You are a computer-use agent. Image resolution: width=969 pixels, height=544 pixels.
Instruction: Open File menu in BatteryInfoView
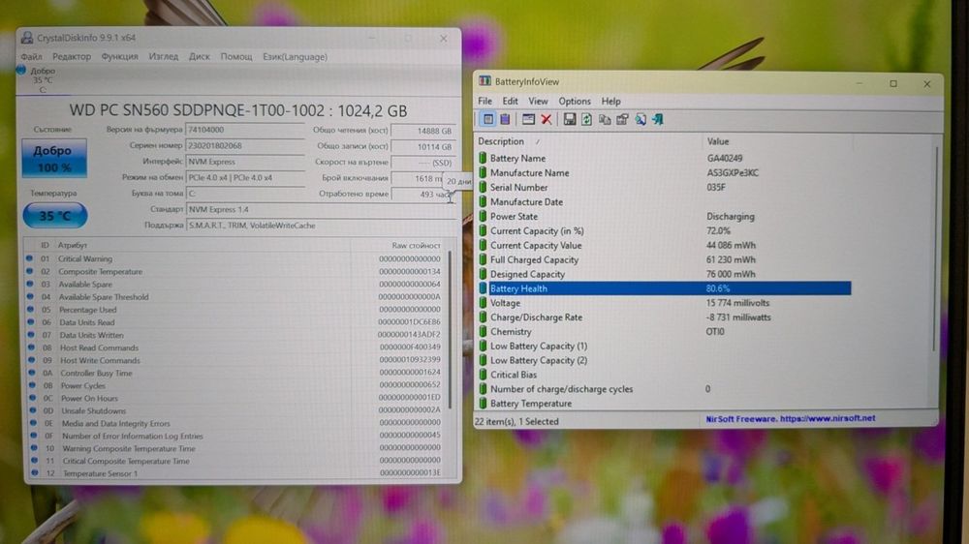(x=485, y=102)
